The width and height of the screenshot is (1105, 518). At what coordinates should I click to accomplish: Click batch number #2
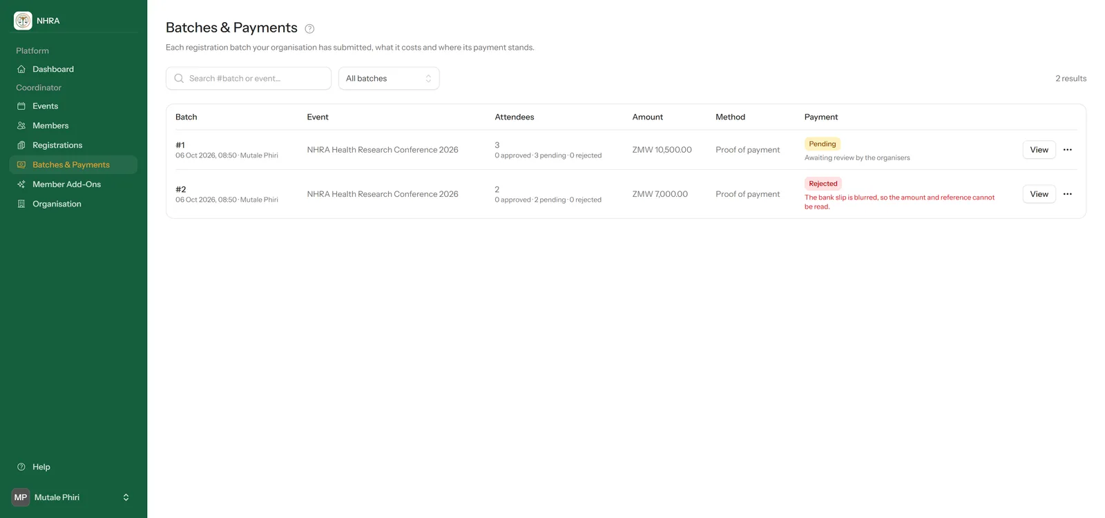point(181,189)
